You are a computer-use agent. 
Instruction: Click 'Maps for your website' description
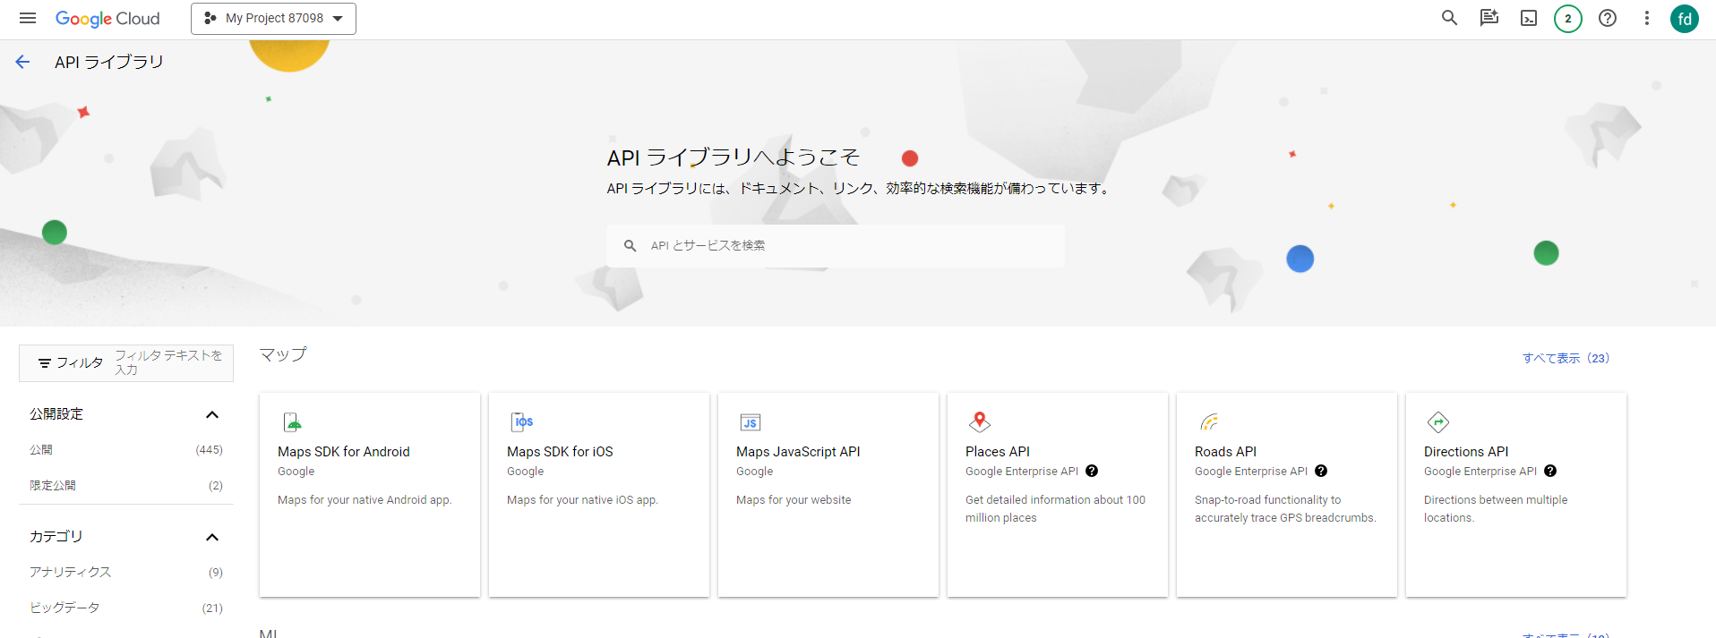[x=794, y=500]
